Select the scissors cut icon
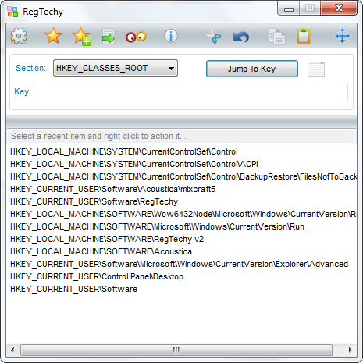363x363 pixels. pyautogui.click(x=214, y=37)
